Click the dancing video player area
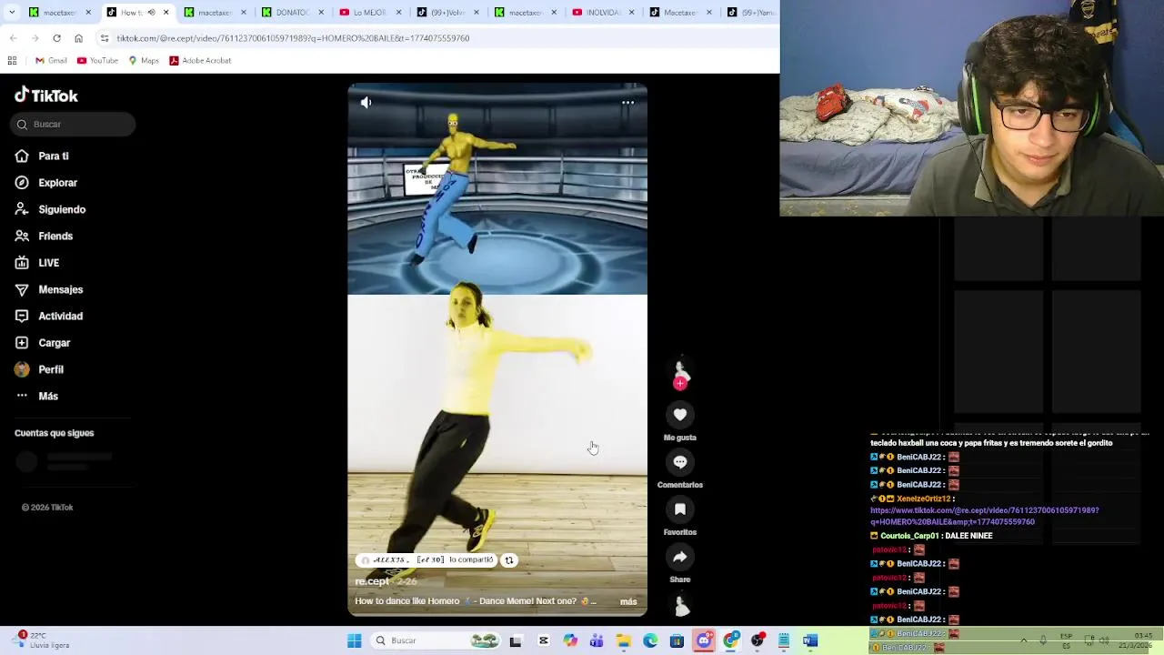Viewport: 1164px width, 655px height. [x=497, y=350]
